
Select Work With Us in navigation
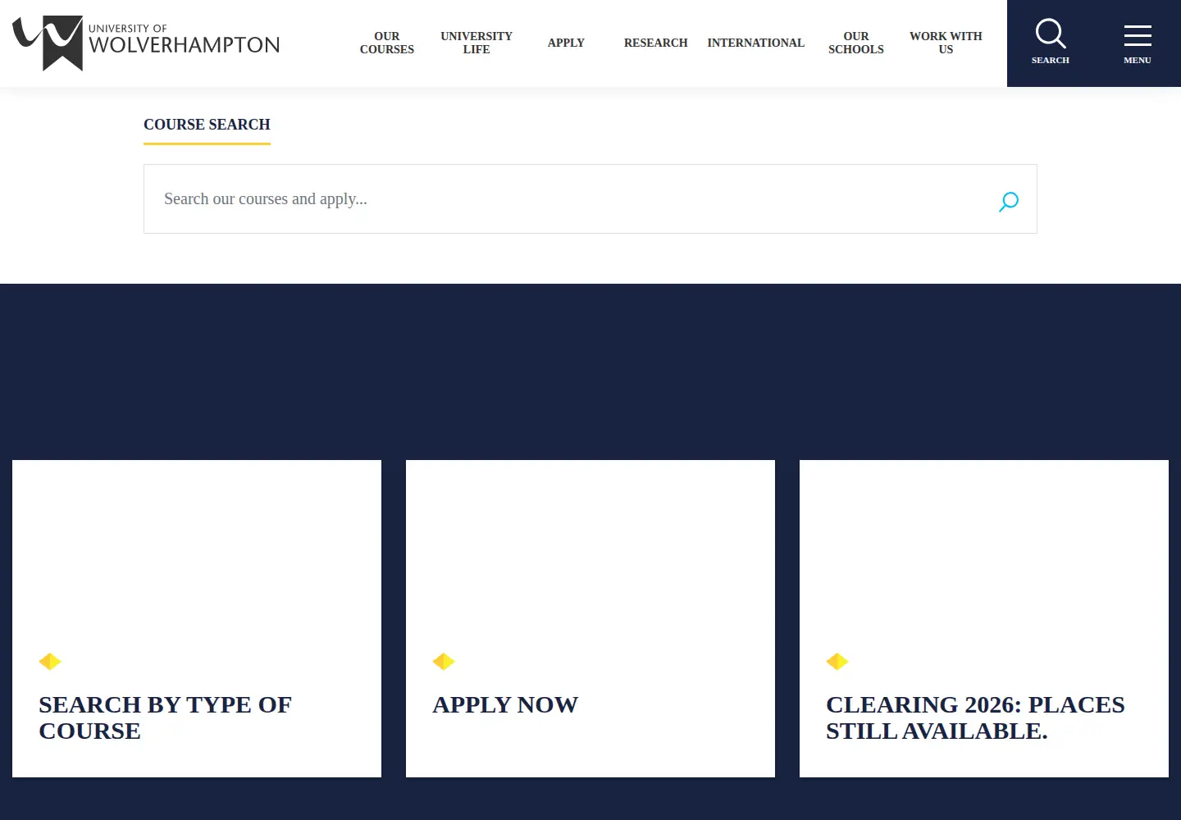tap(946, 43)
